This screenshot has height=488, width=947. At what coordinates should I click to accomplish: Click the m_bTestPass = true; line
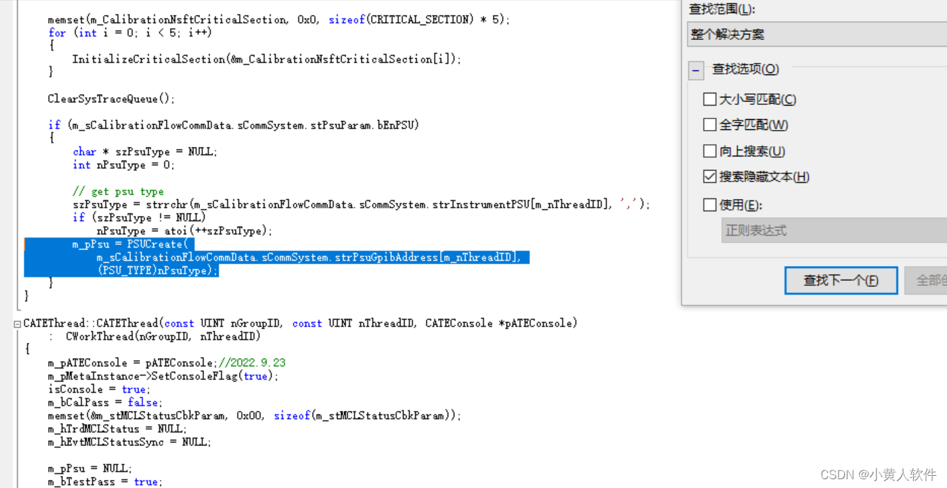(x=105, y=482)
